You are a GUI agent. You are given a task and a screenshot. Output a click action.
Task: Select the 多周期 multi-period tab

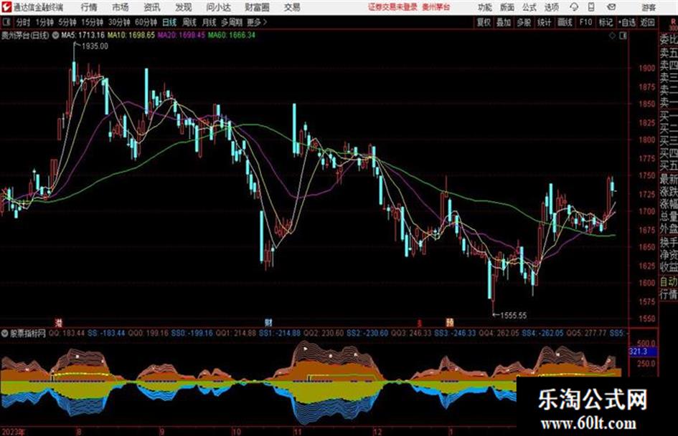[232, 22]
